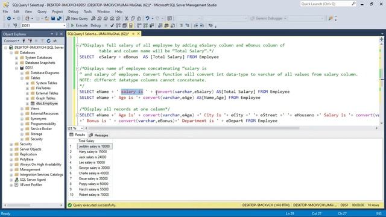Click the Copy icon in toolbar
The image size is (386, 217).
pos(133,19)
